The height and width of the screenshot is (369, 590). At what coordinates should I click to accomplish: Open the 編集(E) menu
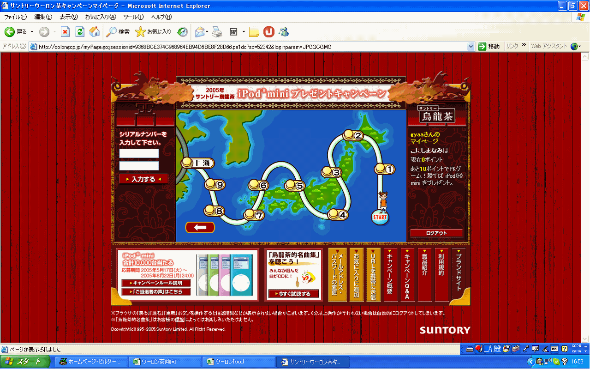click(x=43, y=17)
